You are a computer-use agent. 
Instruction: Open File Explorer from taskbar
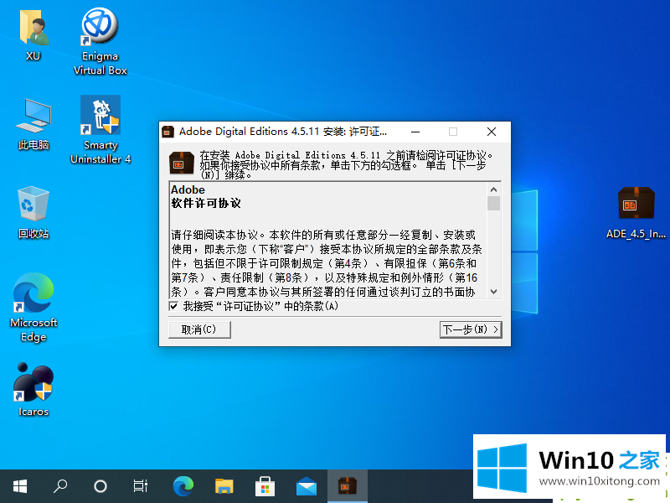click(224, 486)
